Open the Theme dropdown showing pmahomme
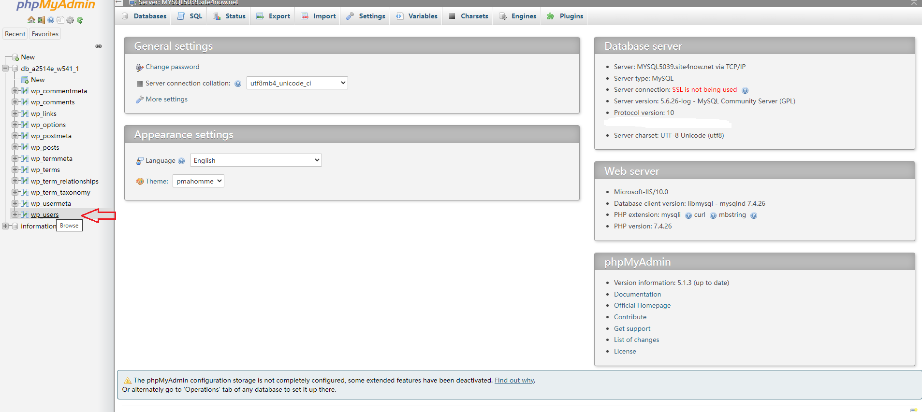922x412 pixels. pos(198,181)
